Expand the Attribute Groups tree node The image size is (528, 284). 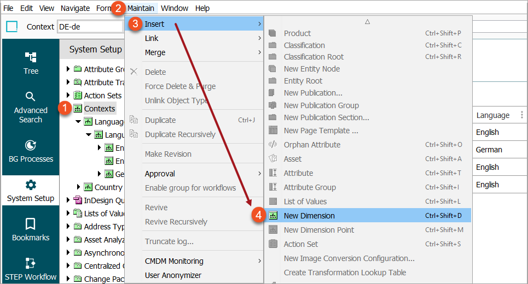coord(68,69)
